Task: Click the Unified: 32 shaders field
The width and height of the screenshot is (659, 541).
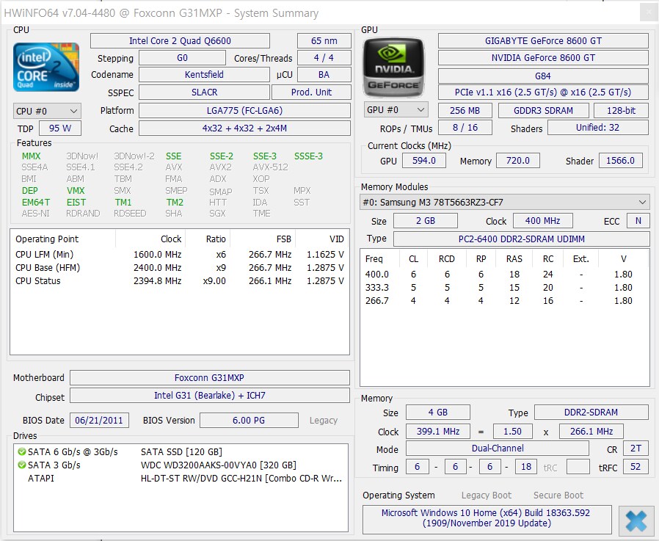Action: [598, 128]
